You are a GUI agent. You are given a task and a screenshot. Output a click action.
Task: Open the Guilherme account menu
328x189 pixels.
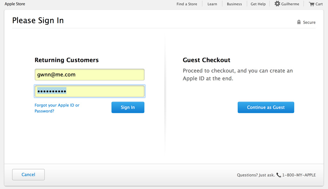click(x=290, y=4)
